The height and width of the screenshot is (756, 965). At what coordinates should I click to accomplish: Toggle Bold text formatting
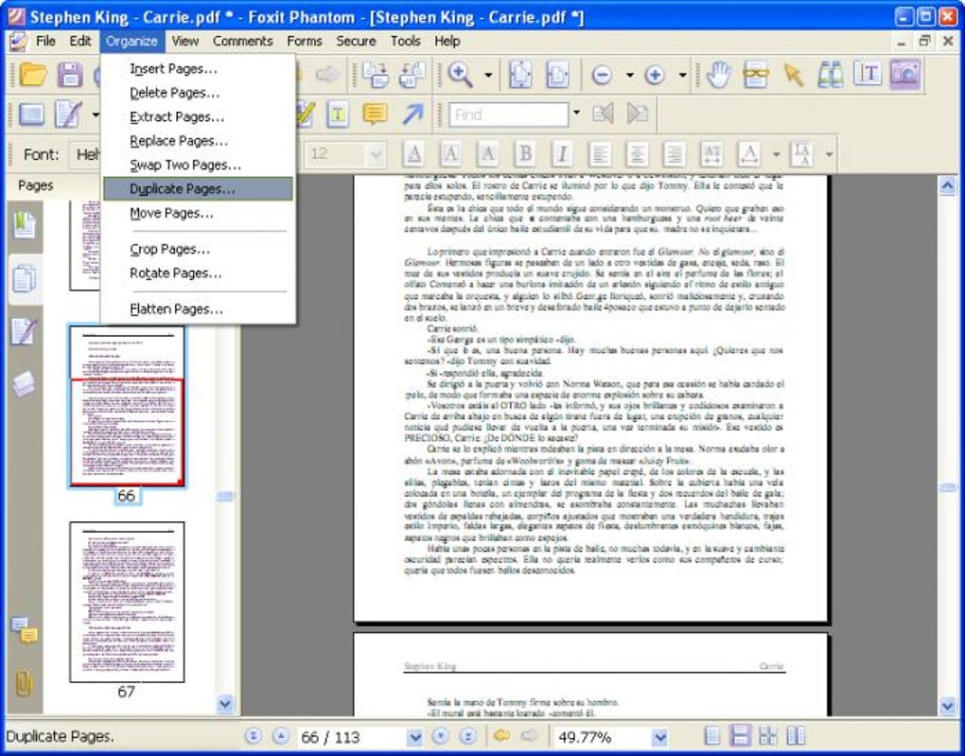coord(525,154)
